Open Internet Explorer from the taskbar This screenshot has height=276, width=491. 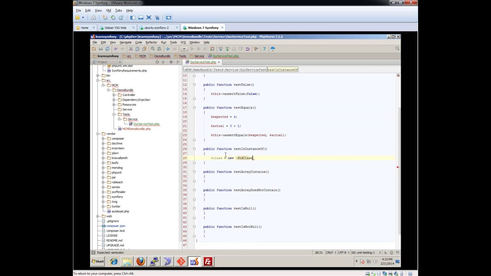(x=114, y=261)
